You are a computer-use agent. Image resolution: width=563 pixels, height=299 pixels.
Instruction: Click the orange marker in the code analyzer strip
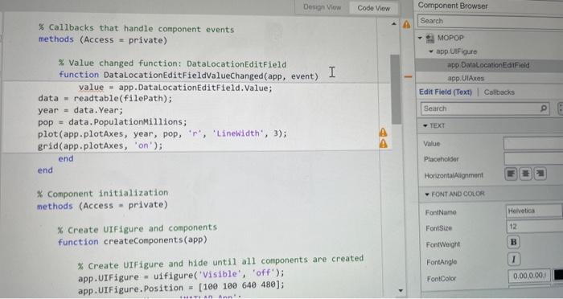pos(408,76)
